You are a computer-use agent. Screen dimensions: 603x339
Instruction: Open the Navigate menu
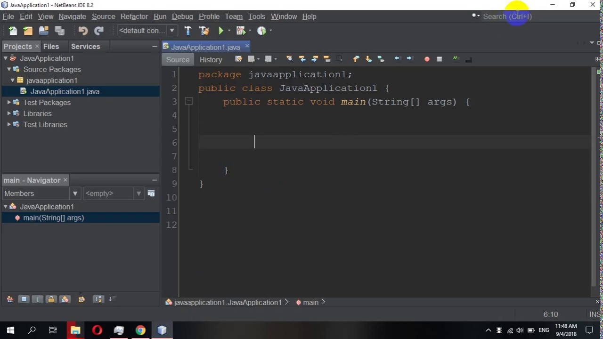pyautogui.click(x=72, y=16)
